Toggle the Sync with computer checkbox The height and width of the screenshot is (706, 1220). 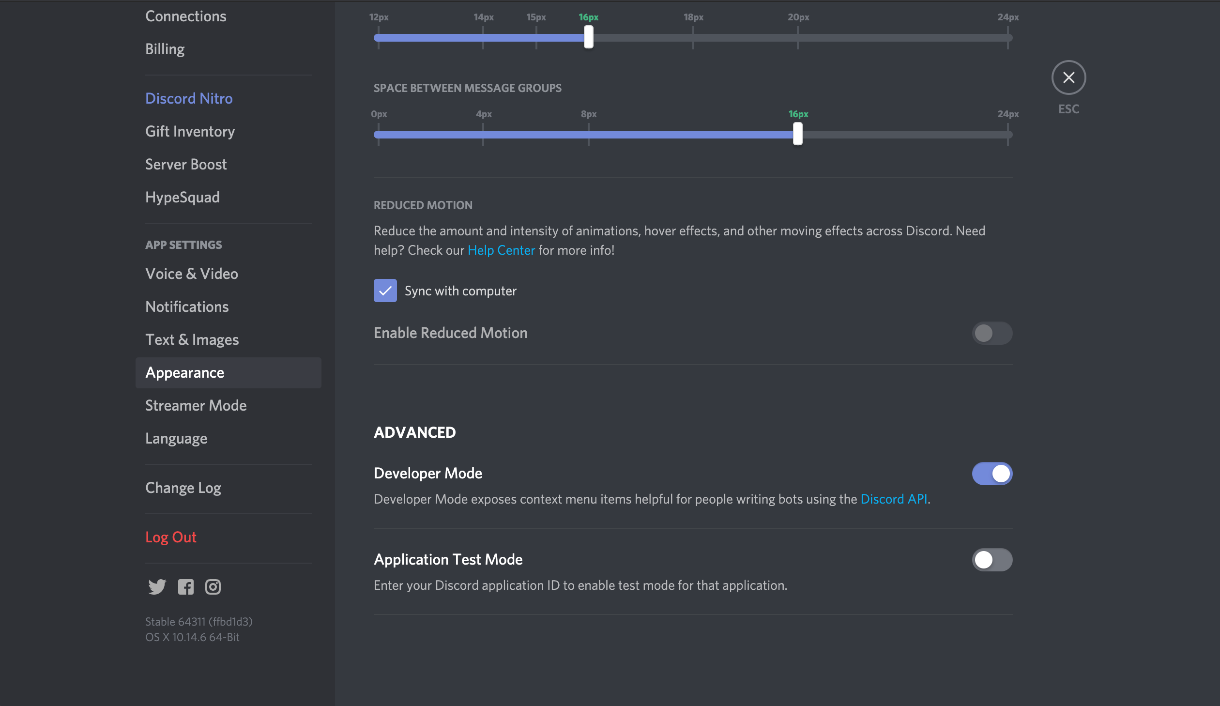point(385,291)
